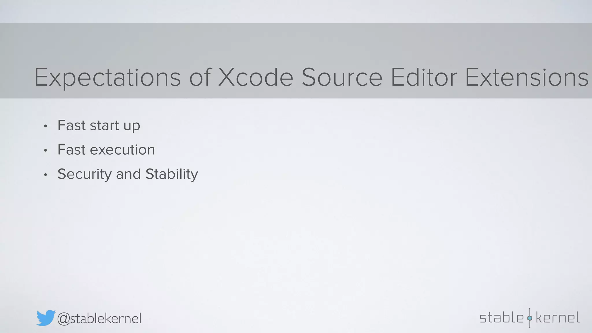Click the 'Fast execution' bullet text
The width and height of the screenshot is (592, 333).
[x=106, y=150]
